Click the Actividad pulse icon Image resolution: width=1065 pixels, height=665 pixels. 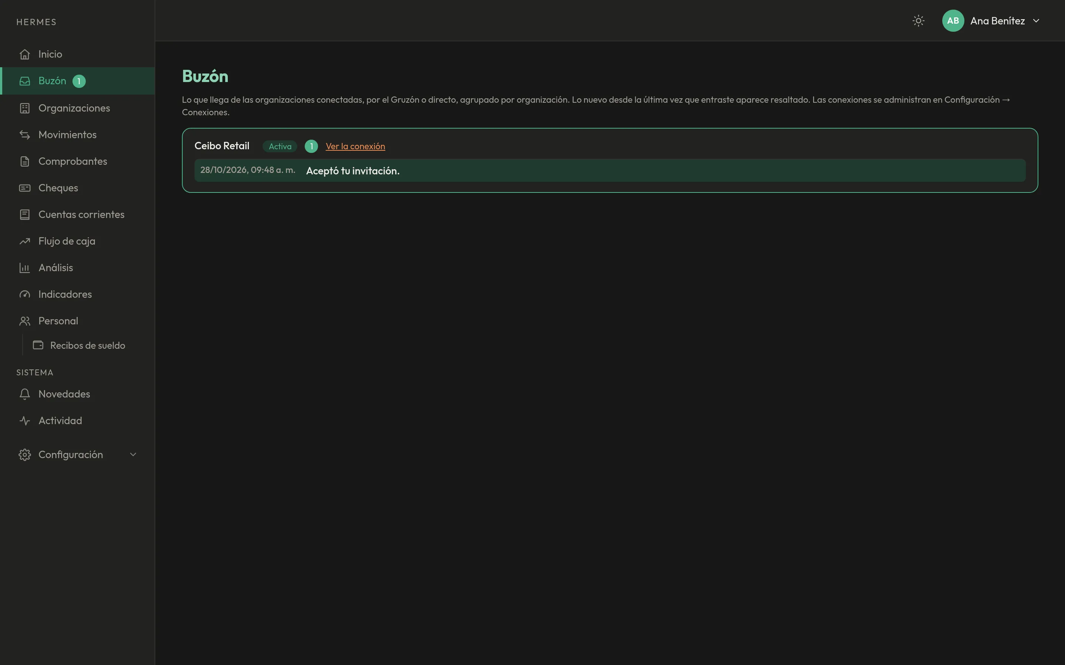point(25,420)
